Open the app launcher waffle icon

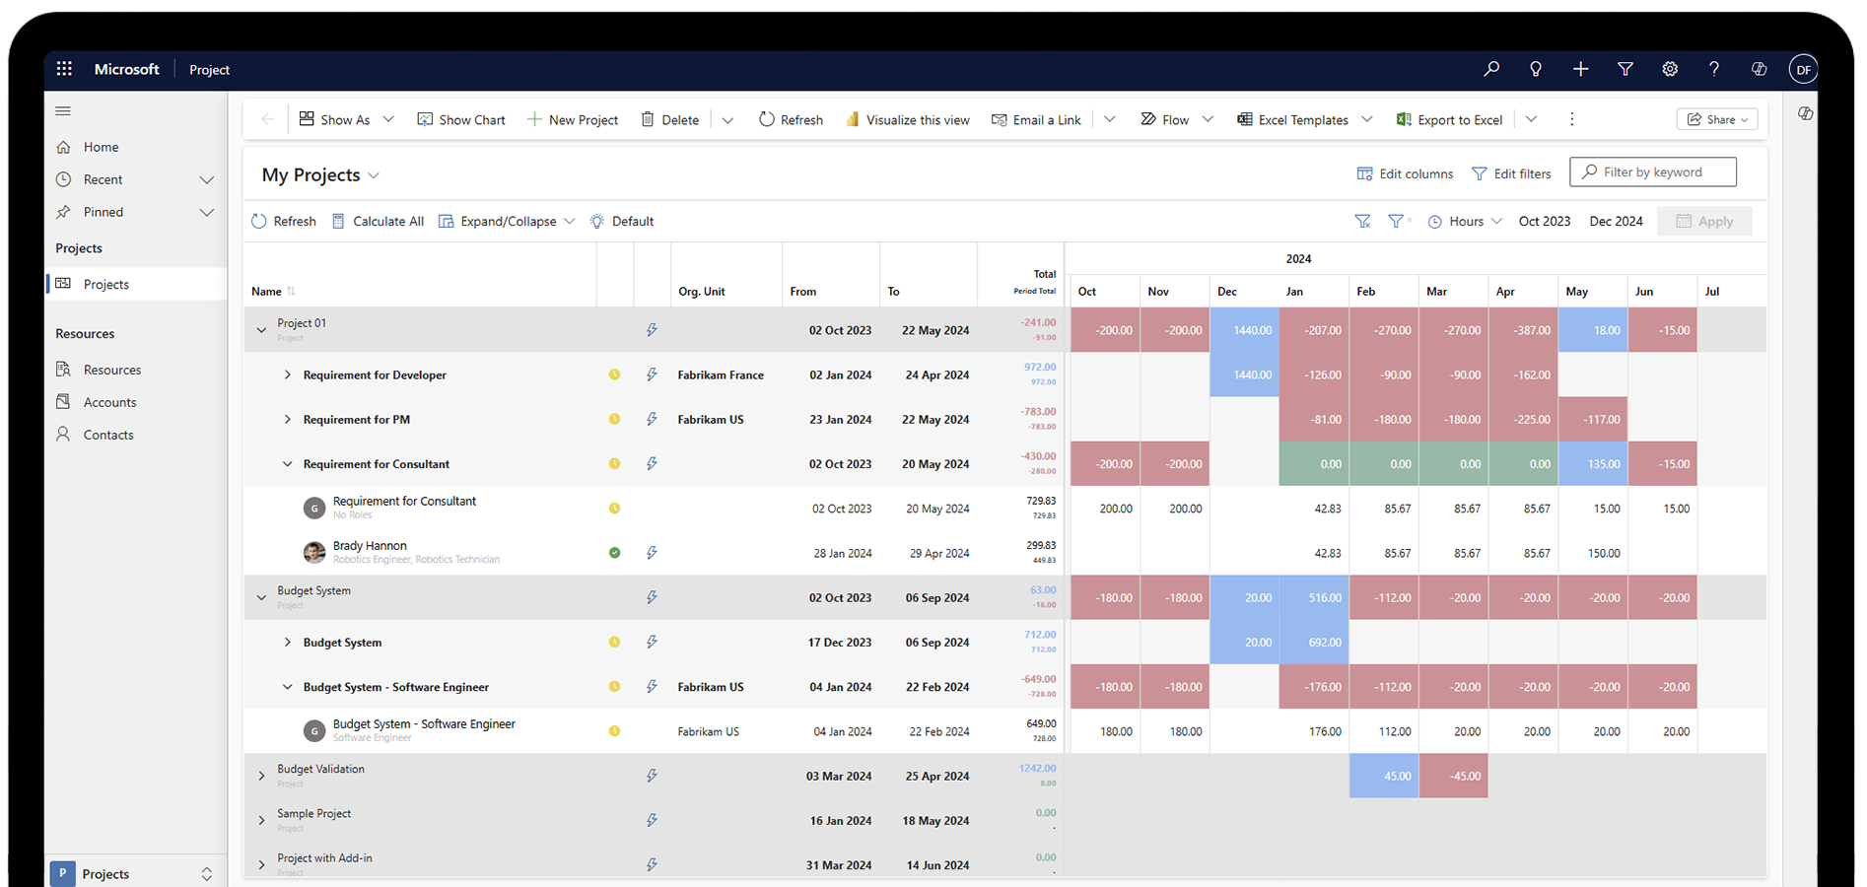(64, 69)
